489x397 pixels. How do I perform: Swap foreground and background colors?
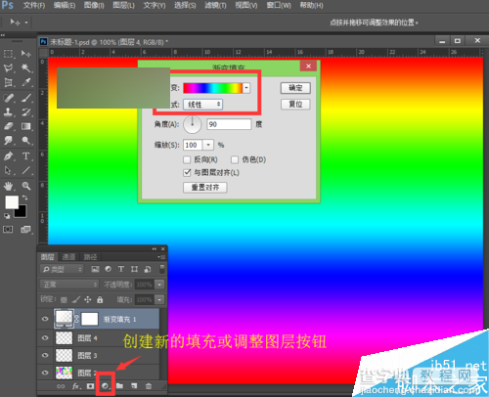[x=24, y=198]
